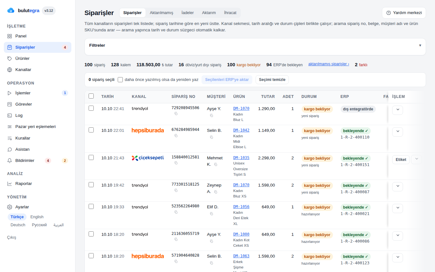The height and width of the screenshot is (272, 435).
Task: Select order 676284985944 checkbox
Action: coord(91,130)
